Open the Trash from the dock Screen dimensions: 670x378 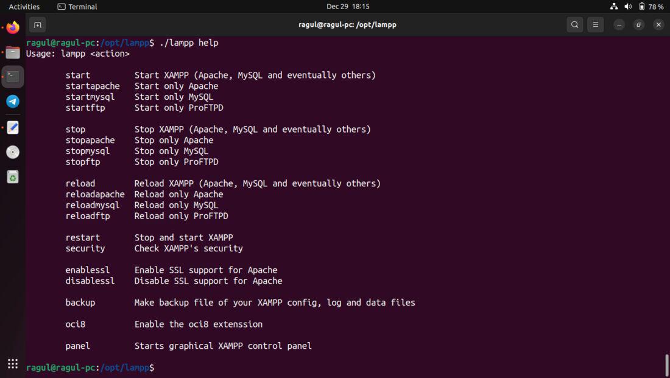[13, 177]
